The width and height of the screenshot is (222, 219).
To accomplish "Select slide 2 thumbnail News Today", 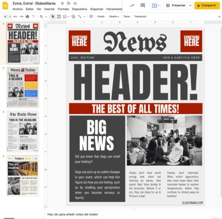I will [23, 87].
